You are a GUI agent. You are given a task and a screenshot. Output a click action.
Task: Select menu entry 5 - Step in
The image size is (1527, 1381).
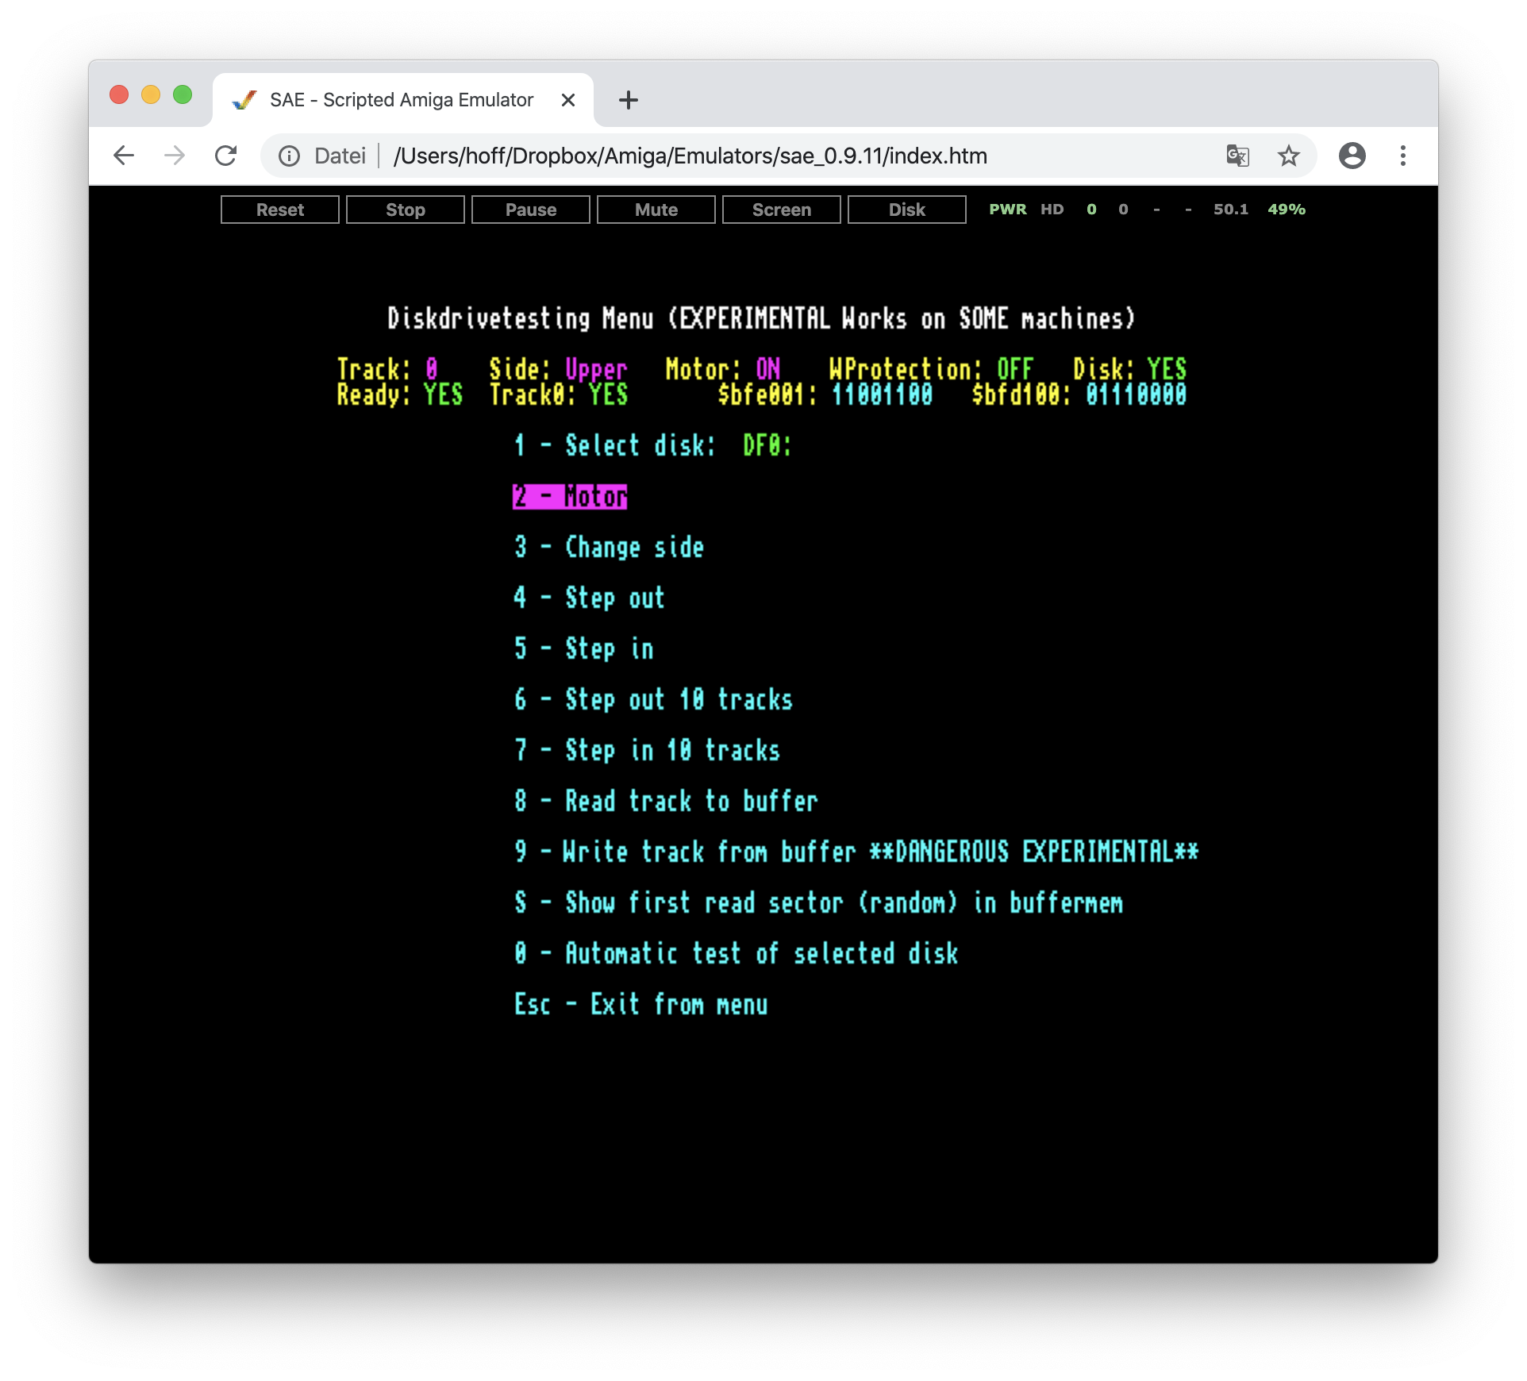pyautogui.click(x=583, y=648)
